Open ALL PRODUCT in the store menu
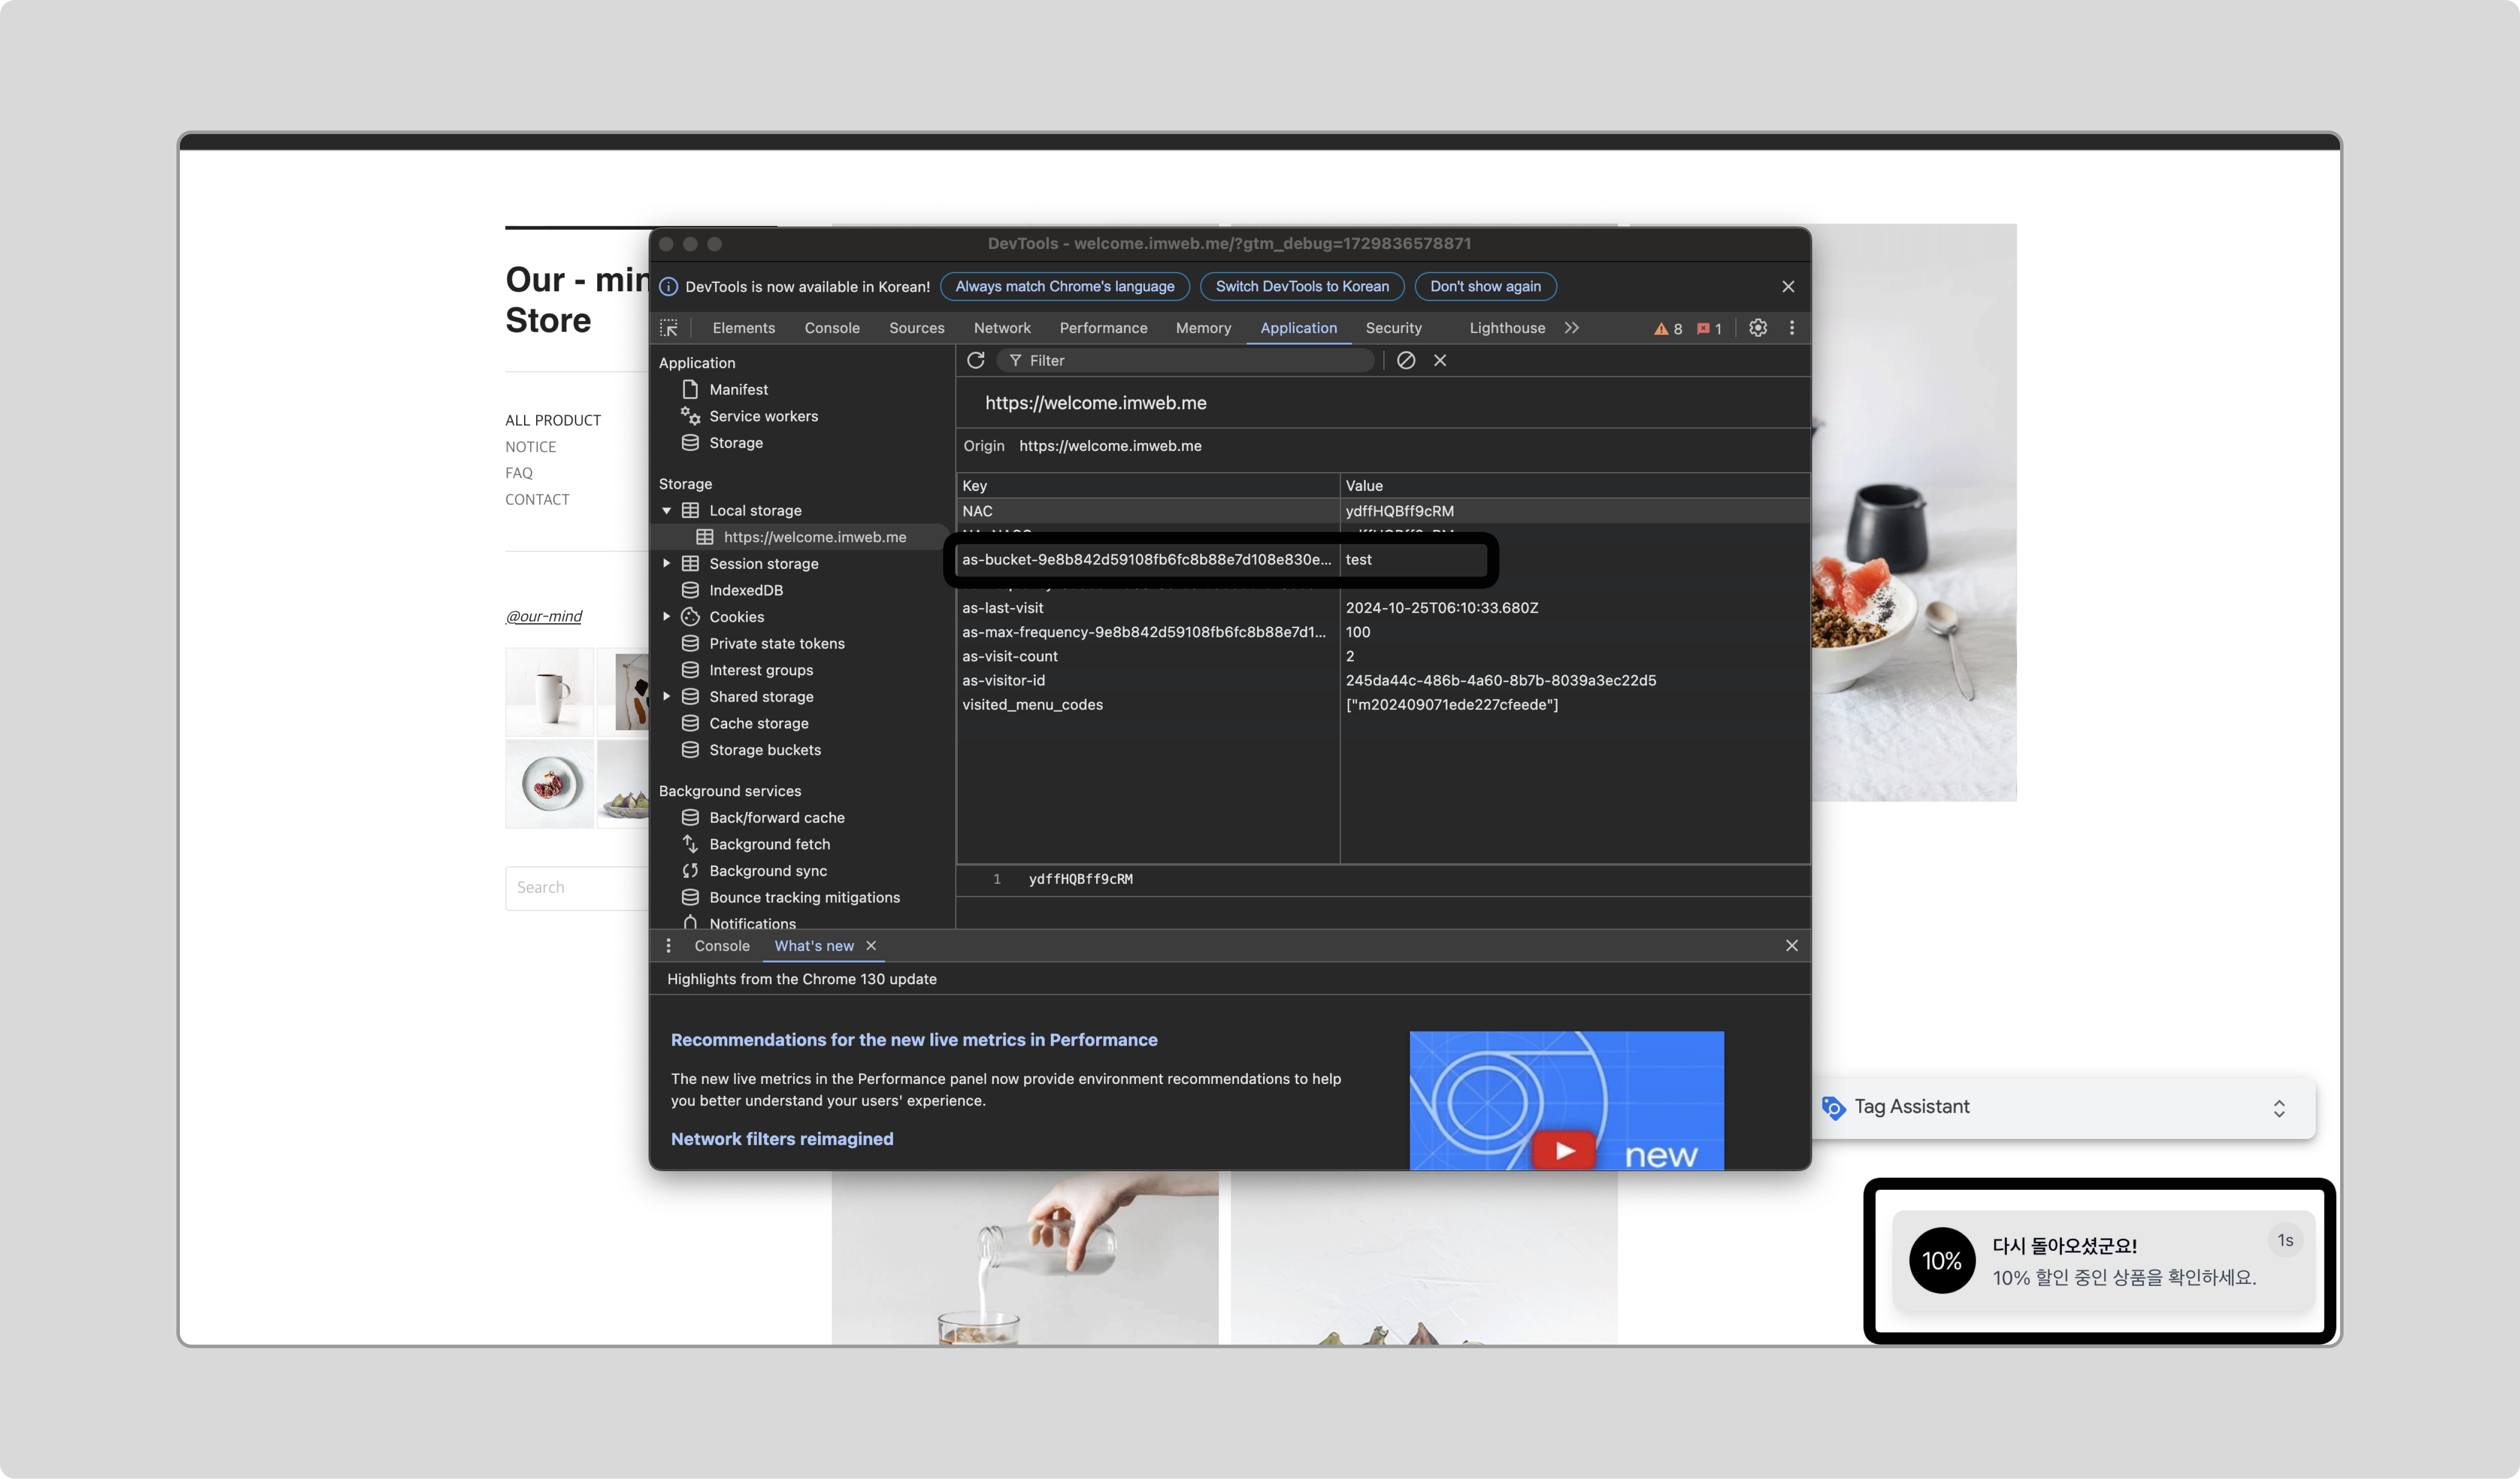This screenshot has width=2520, height=1479. coord(553,420)
